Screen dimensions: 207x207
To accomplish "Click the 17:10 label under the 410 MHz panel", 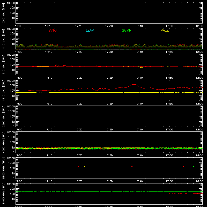I will tap(49, 52).
